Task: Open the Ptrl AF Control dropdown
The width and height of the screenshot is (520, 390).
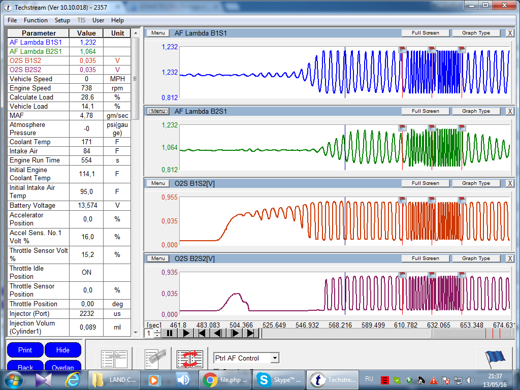Action: [274, 358]
